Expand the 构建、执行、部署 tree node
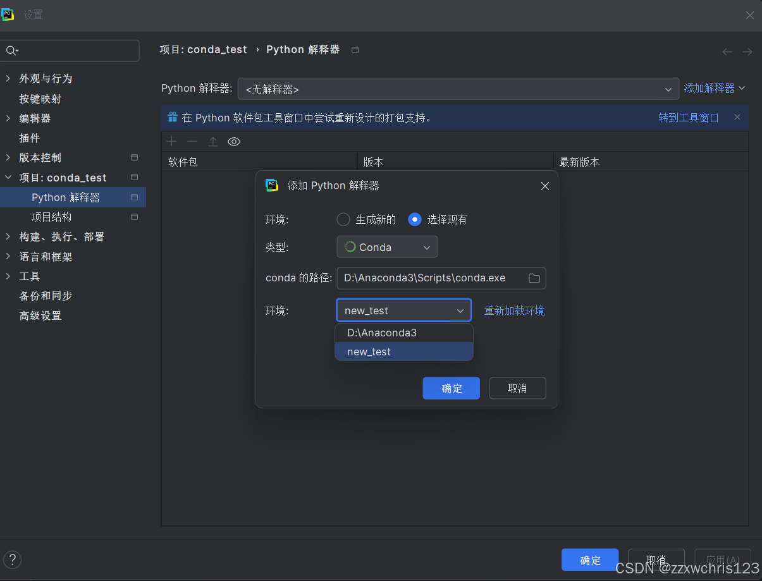The image size is (762, 581). [8, 236]
